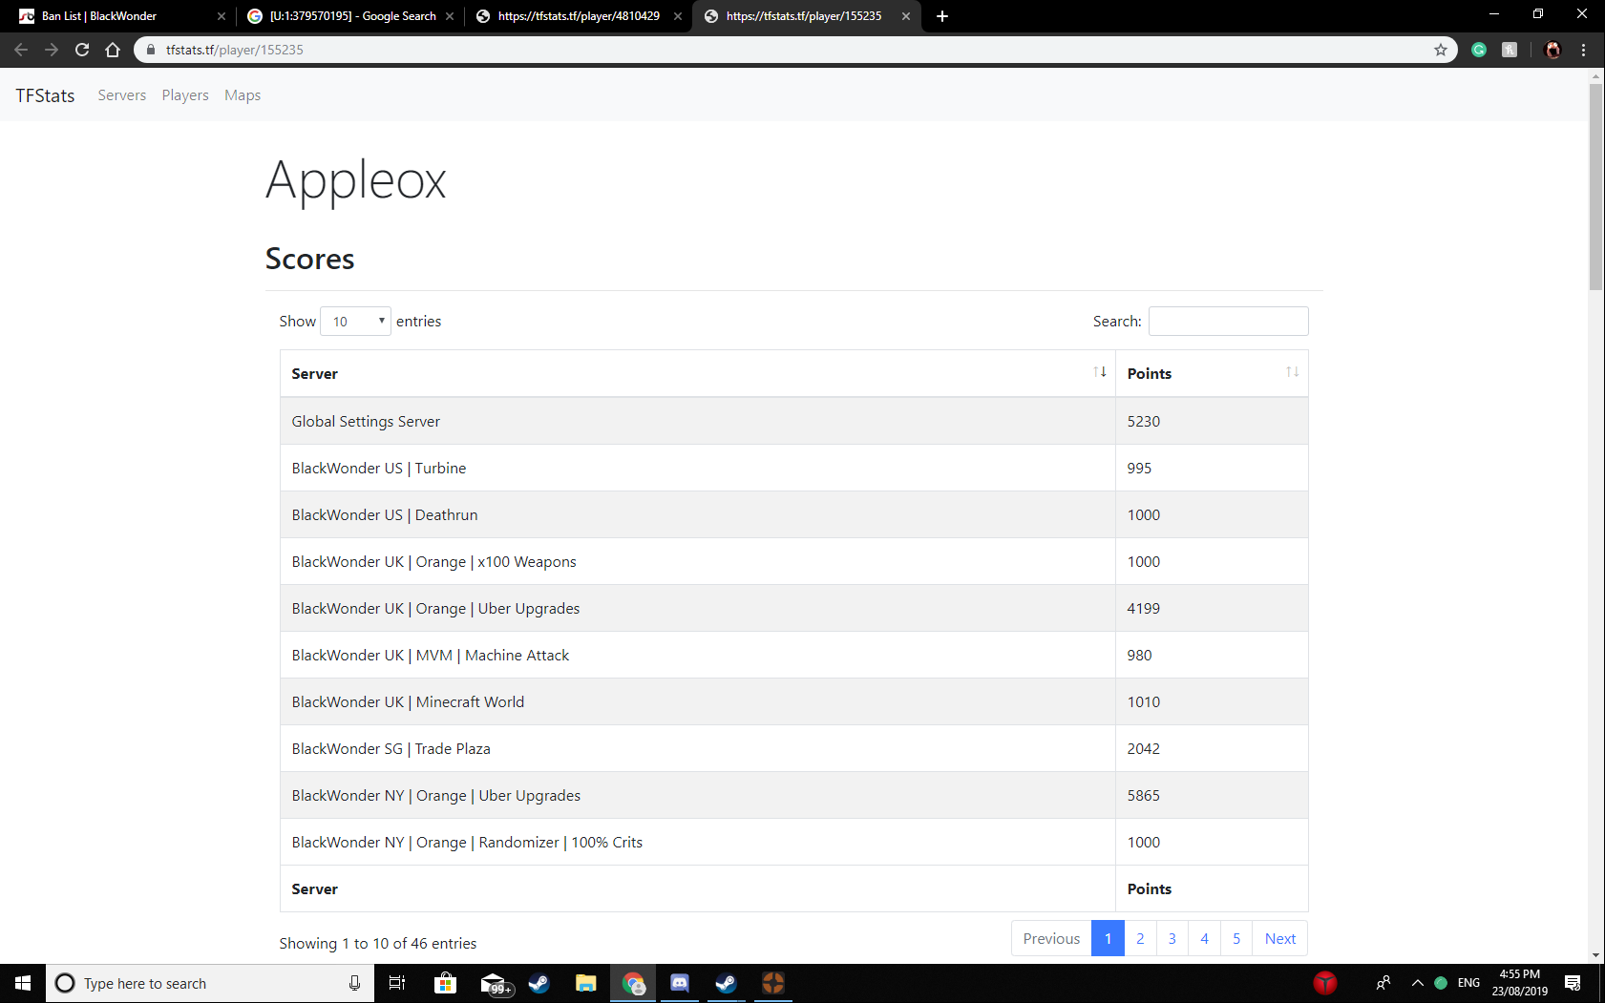Switch to the tfstats player/4810429 tab
Screen dimensions: 1605x1003
coord(578,16)
